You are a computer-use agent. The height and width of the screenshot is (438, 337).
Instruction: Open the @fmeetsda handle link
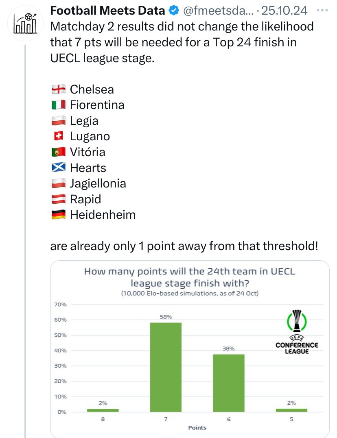coord(219,11)
